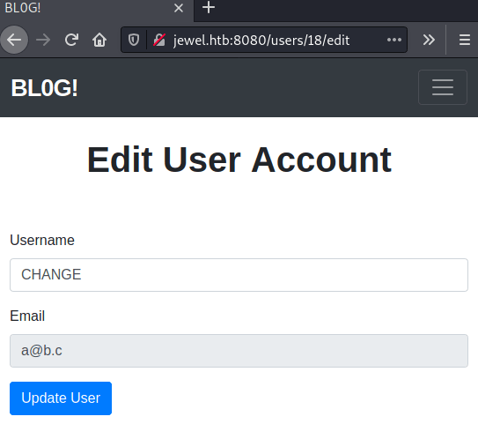Viewport: 478px width, 424px height.
Task: Reload the current page
Action: [71, 40]
